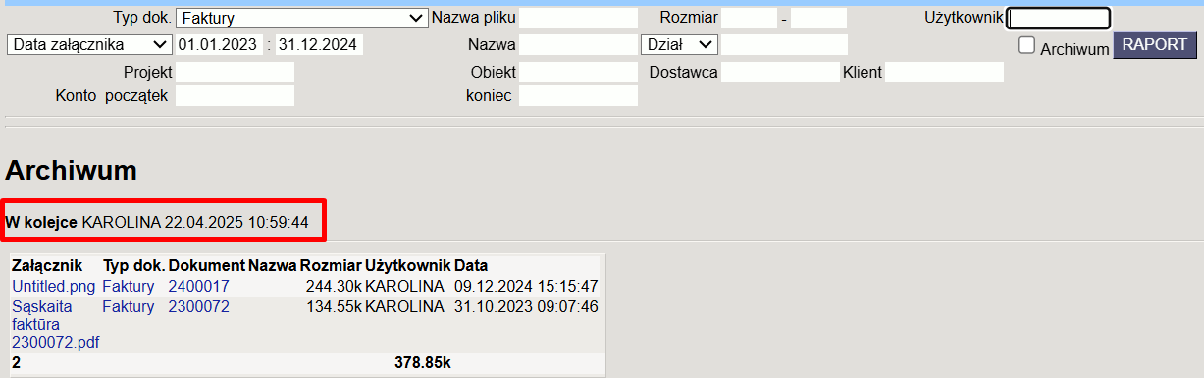Viewport: 1204px width, 378px height.
Task: Click the Dostawca input field
Action: 780,72
